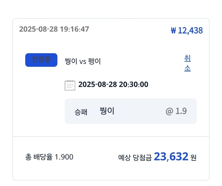Click the 예상 당첨금 label
The image size is (222, 186).
(x=135, y=157)
